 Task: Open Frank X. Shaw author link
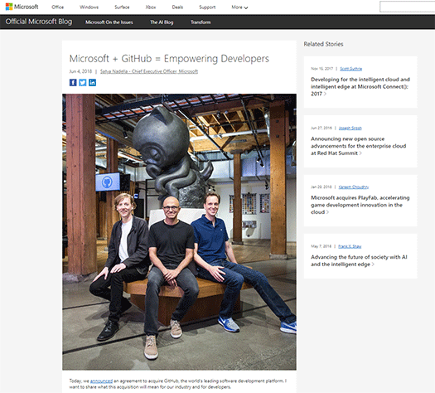pyautogui.click(x=350, y=246)
